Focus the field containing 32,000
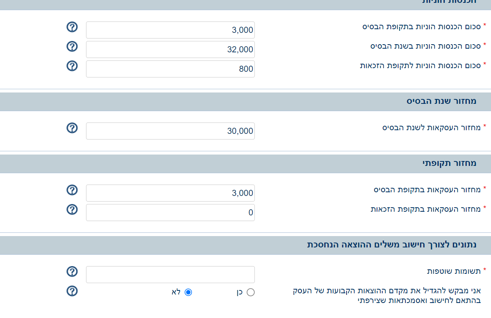Image resolution: width=491 pixels, height=318 pixels. tap(170, 49)
